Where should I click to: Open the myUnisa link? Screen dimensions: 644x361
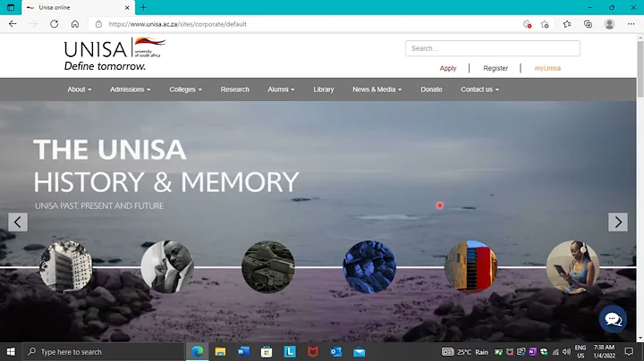pyautogui.click(x=547, y=68)
